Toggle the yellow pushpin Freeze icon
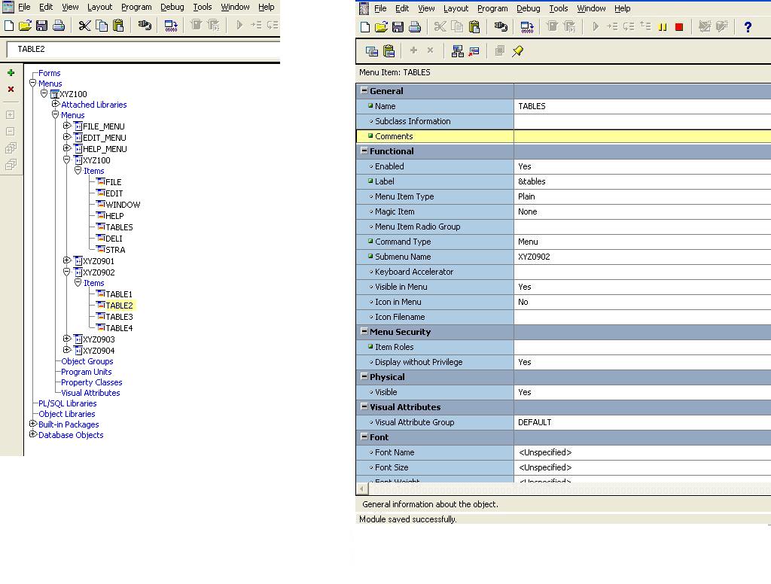This screenshot has width=771, height=584. coord(517,50)
